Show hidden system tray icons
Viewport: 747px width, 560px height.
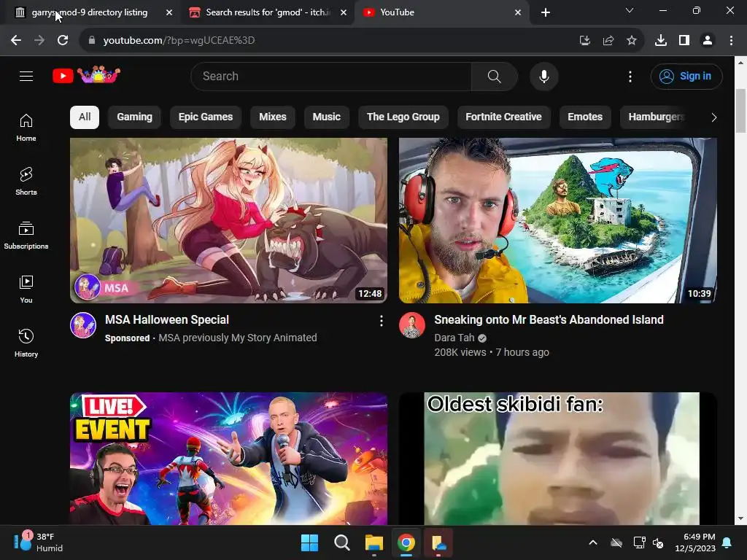[593, 542]
